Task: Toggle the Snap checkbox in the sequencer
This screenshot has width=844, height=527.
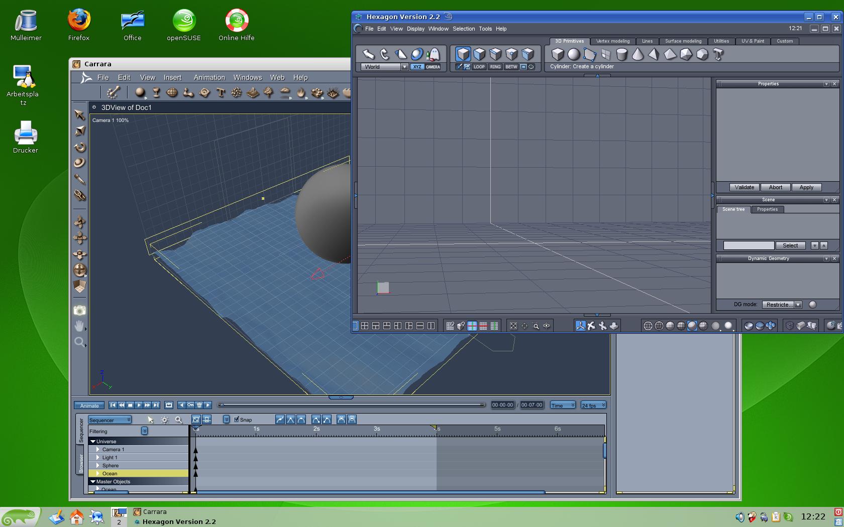Action: point(237,420)
